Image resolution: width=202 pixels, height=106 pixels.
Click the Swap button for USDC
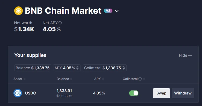(x=161, y=93)
